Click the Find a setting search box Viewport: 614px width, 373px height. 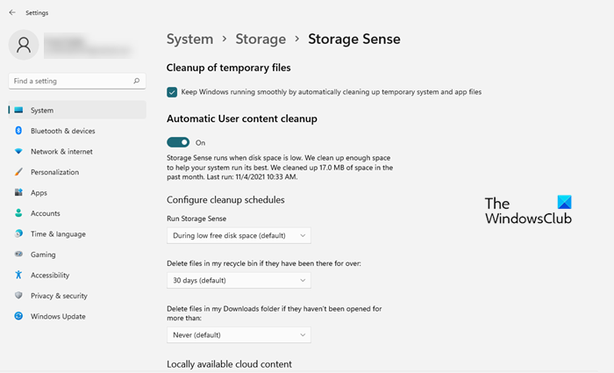click(x=70, y=81)
